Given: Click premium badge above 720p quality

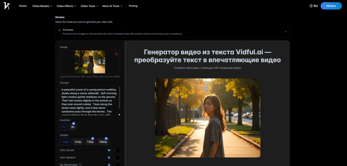Looking at the screenshot, I should (x=93, y=138).
